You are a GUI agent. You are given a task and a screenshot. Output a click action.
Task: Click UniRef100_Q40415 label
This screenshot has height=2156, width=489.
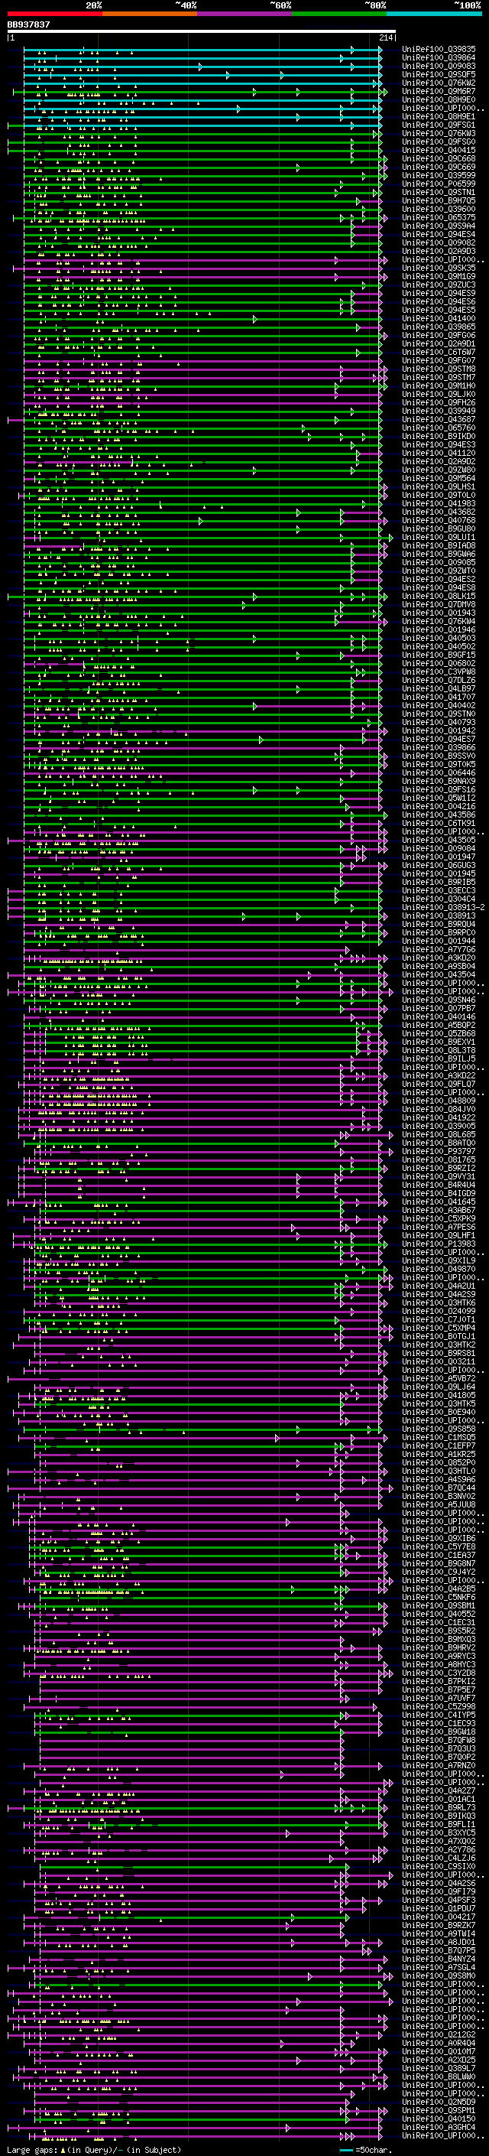click(438, 151)
